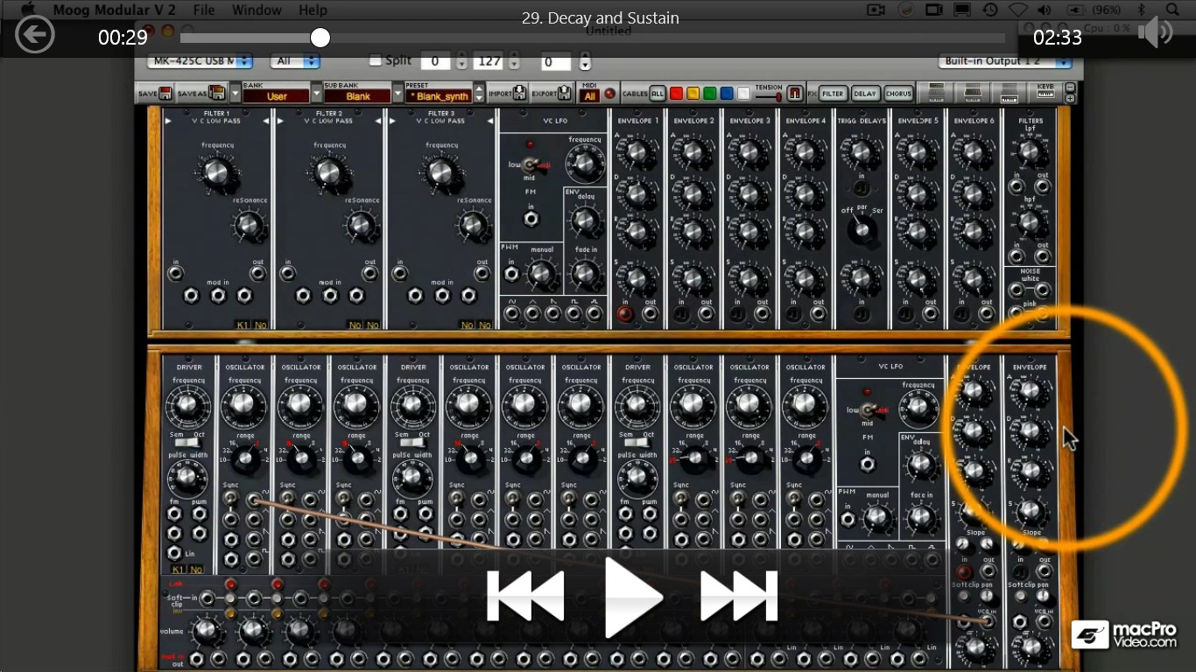Toggle the CABLES ALL visibility button
Screen dimensions: 1196x672
pyautogui.click(x=658, y=93)
